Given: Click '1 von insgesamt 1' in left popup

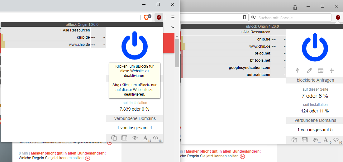Looking at the screenshot, I should (135, 128).
